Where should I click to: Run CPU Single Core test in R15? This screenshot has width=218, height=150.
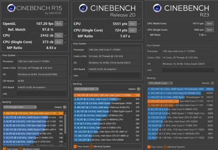(x=59, y=42)
